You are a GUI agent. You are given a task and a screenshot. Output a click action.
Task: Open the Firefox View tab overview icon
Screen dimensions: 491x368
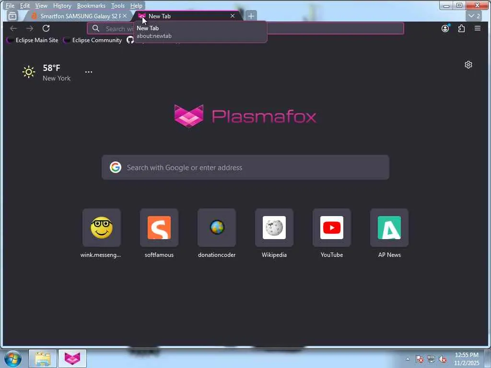(x=12, y=16)
